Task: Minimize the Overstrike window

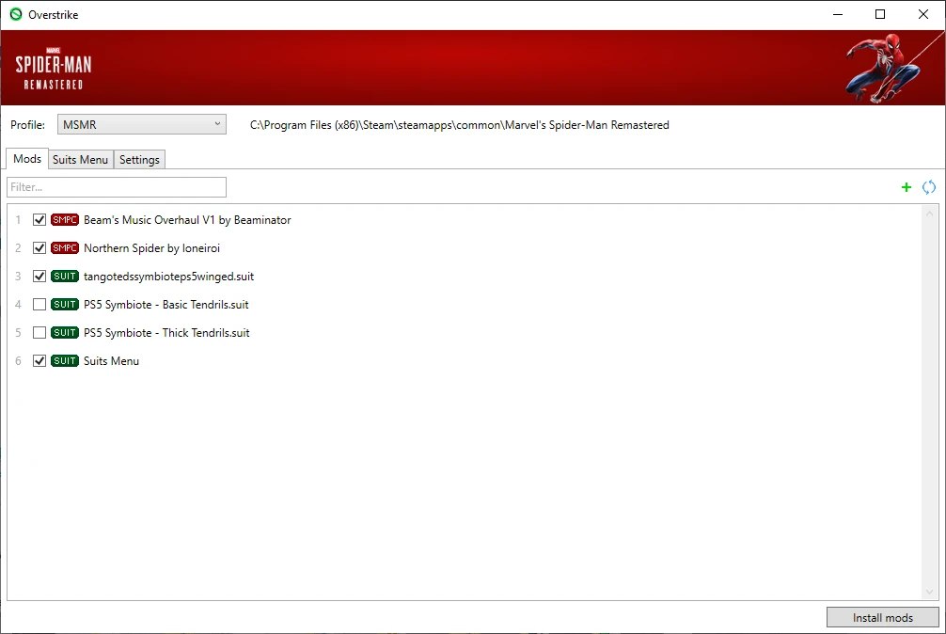Action: (838, 14)
